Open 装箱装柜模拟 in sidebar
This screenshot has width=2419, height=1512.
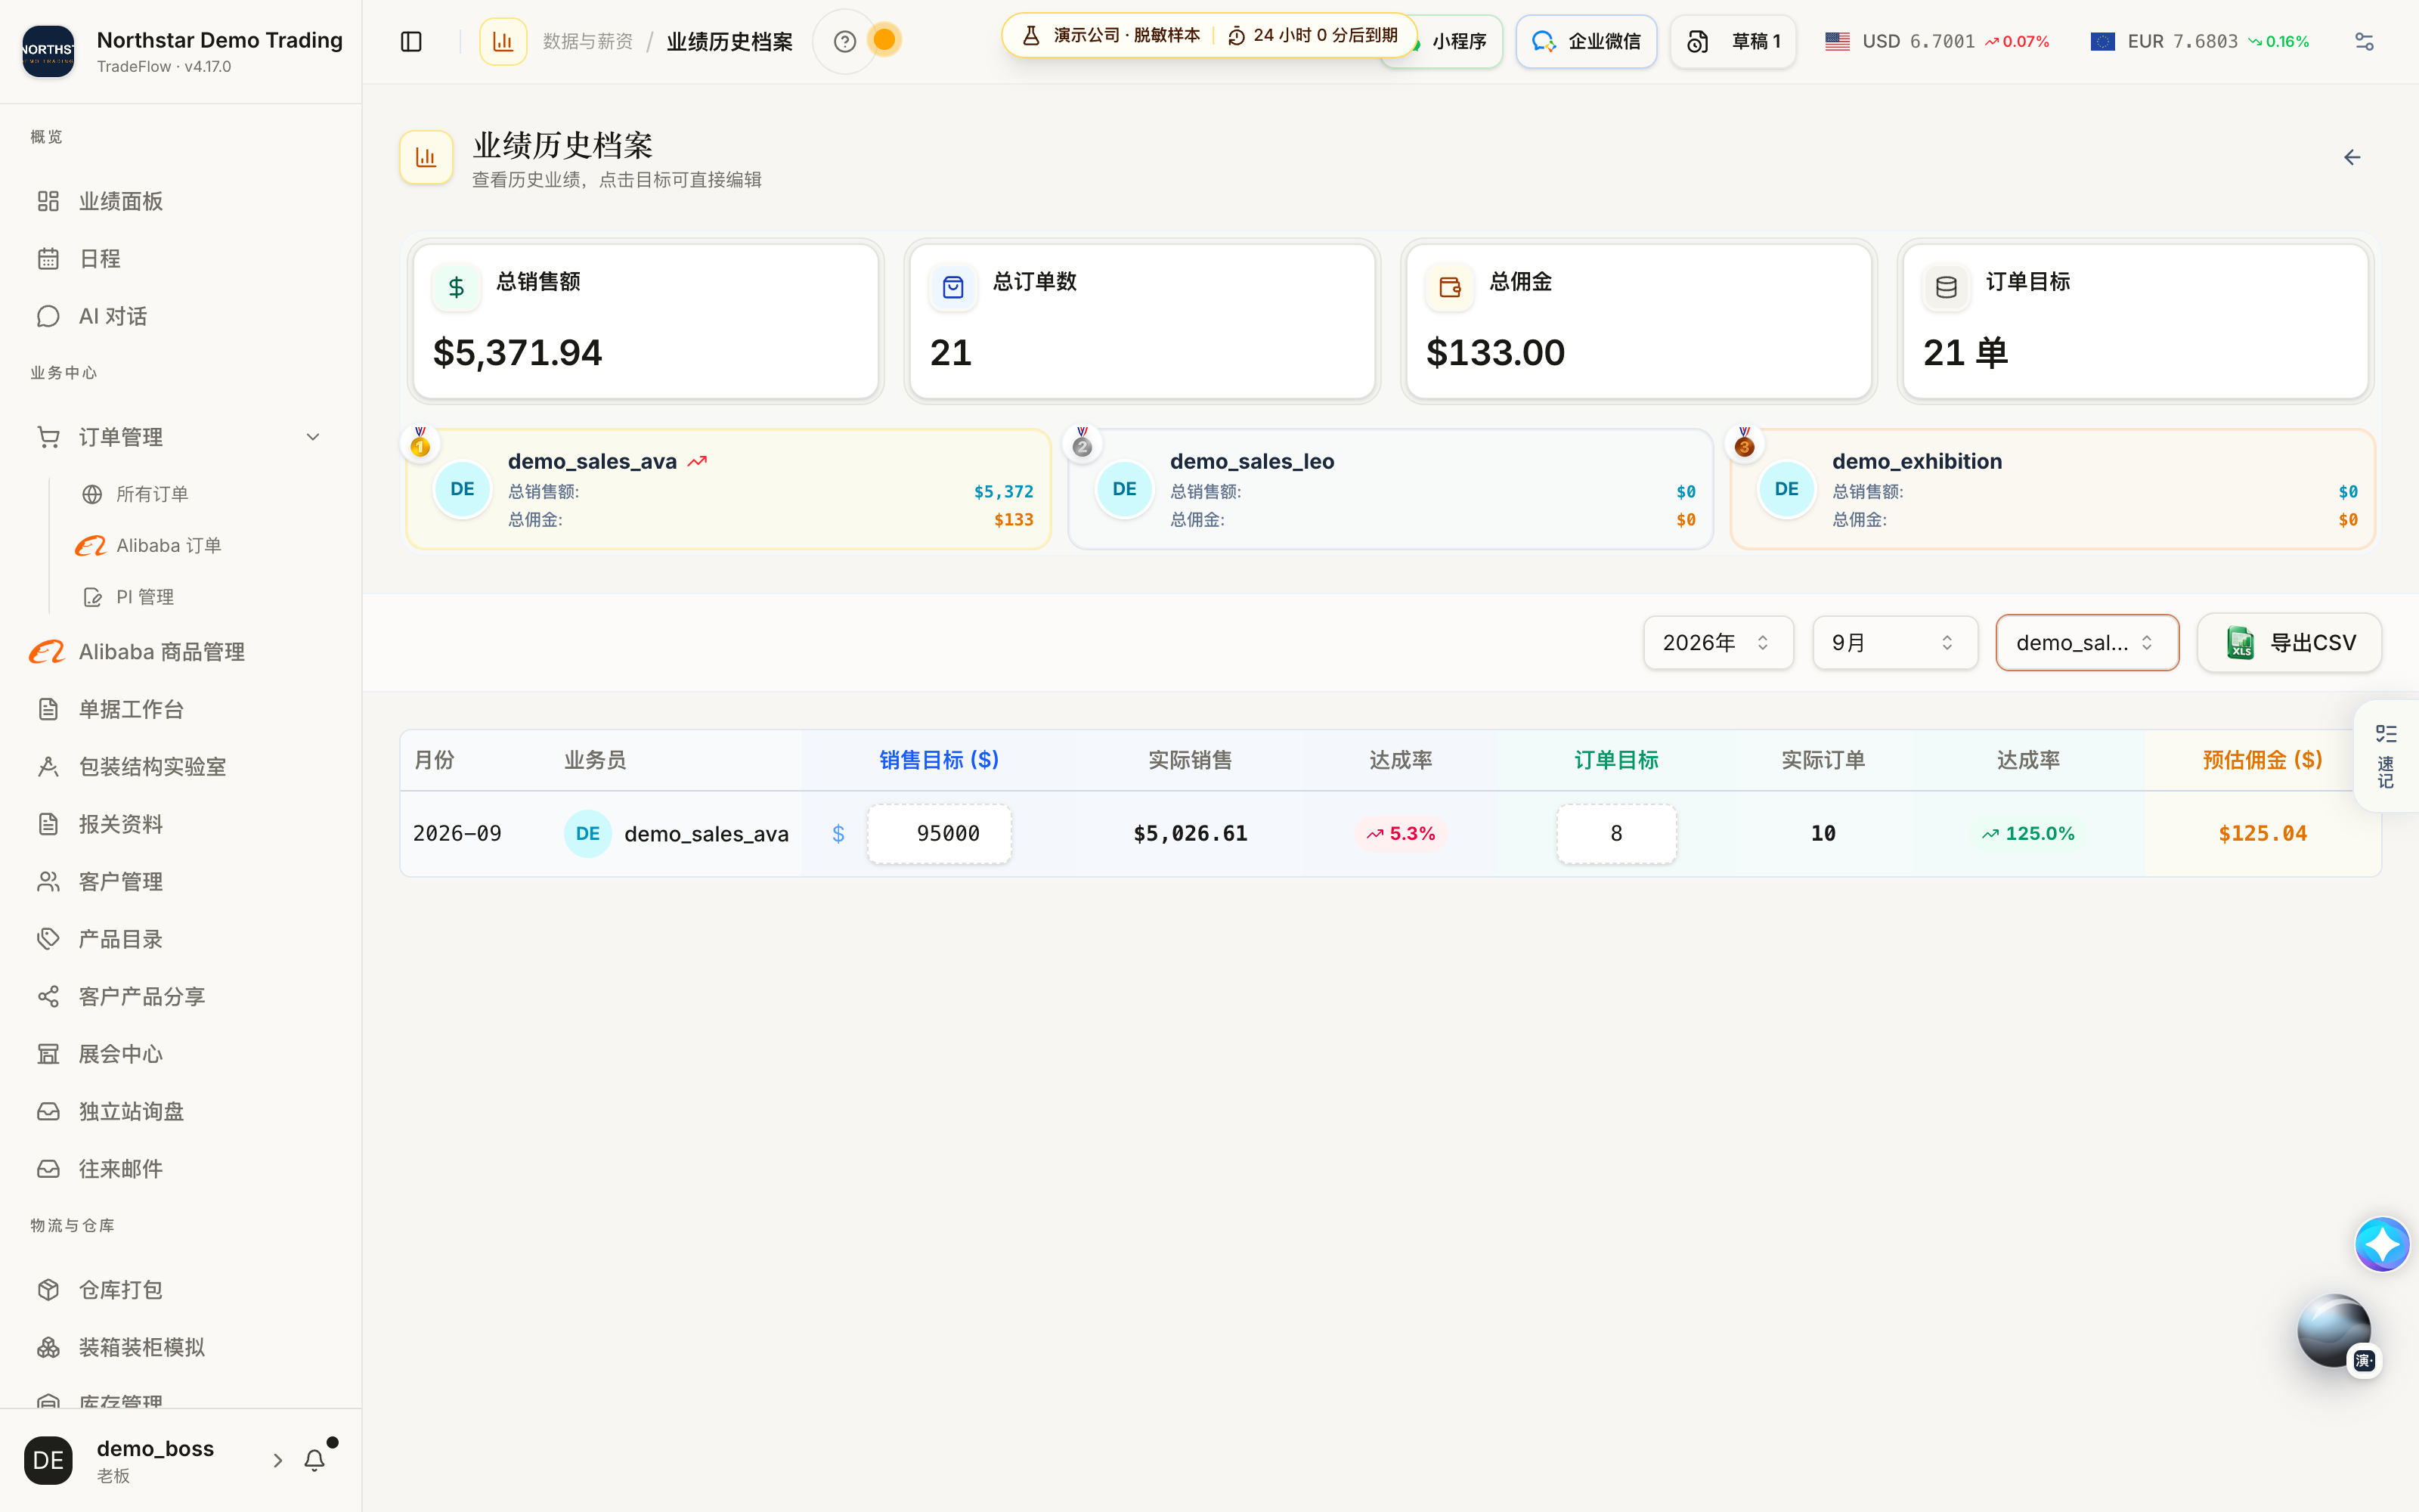(x=180, y=1348)
